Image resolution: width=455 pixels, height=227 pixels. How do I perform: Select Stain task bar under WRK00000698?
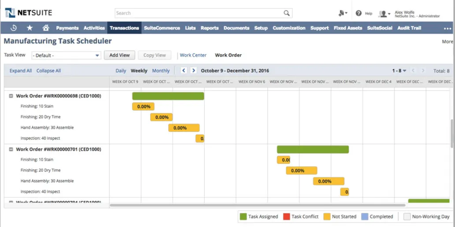143,107
